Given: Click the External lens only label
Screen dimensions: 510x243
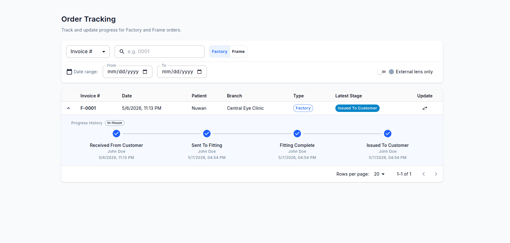Looking at the screenshot, I should tap(414, 72).
